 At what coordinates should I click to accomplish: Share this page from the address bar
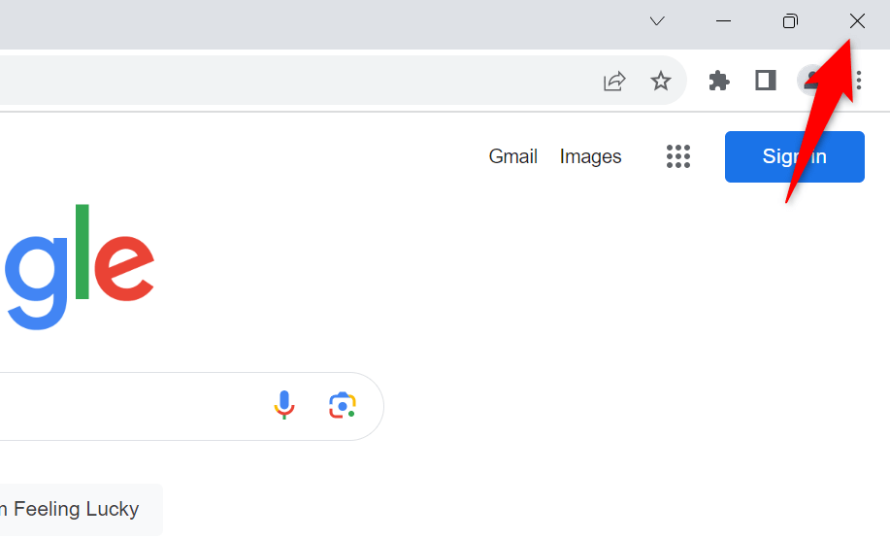point(614,82)
